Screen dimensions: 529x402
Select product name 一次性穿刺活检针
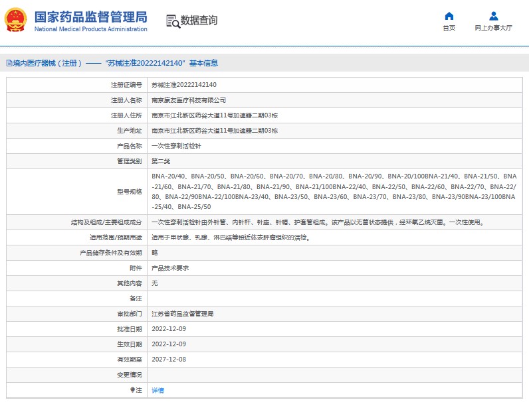point(176,146)
